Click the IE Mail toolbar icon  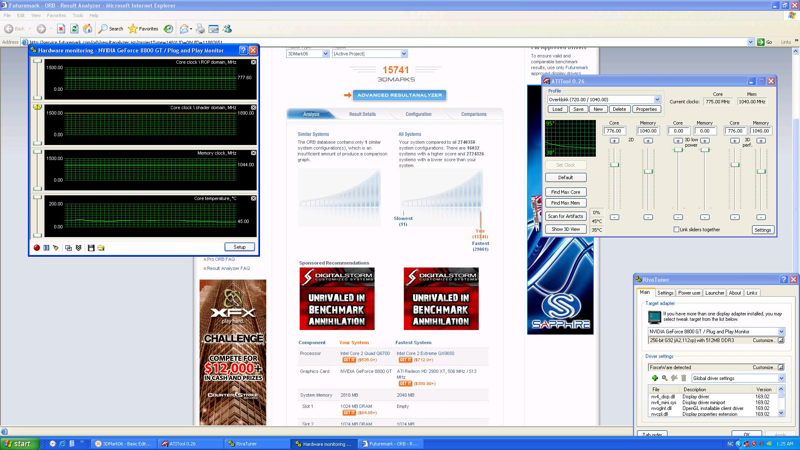click(x=184, y=29)
